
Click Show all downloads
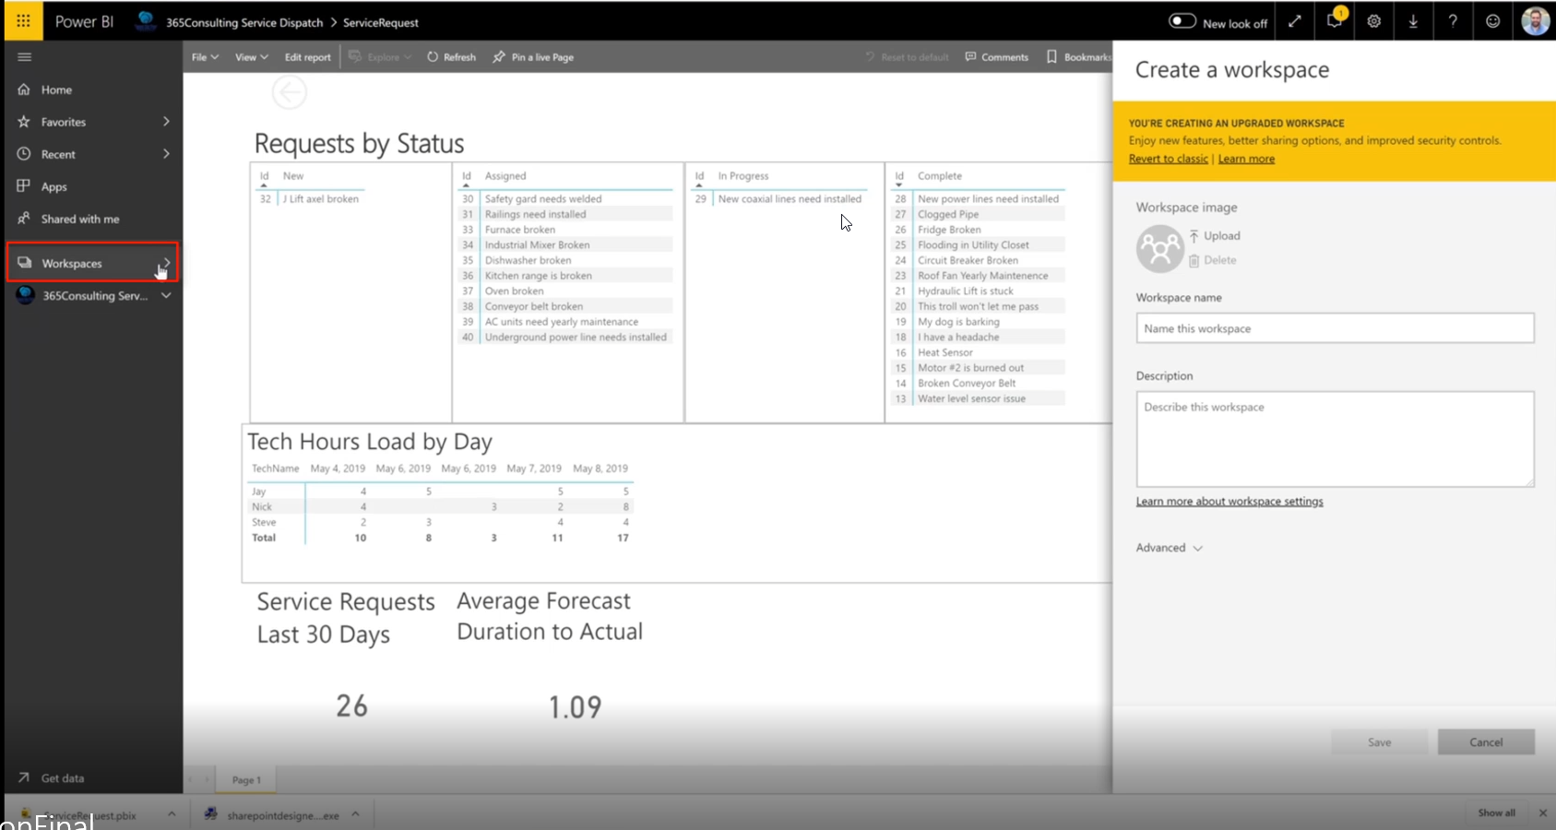pyautogui.click(x=1496, y=812)
